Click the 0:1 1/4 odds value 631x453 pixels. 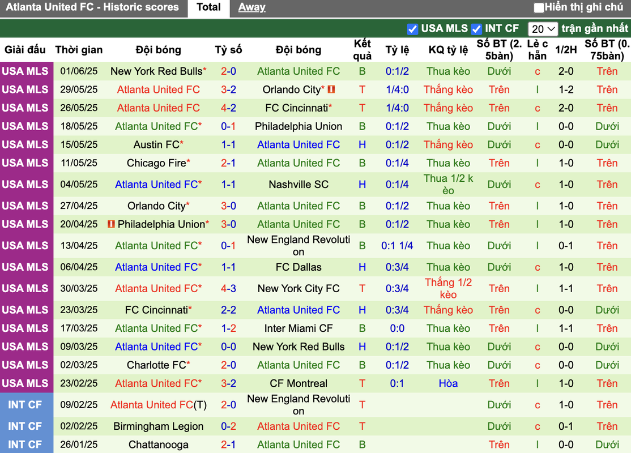point(397,245)
